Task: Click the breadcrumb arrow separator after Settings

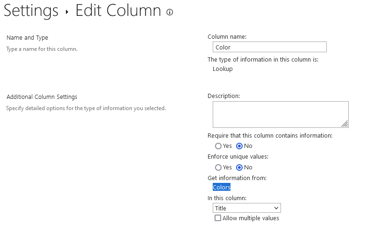Action: 67,12
